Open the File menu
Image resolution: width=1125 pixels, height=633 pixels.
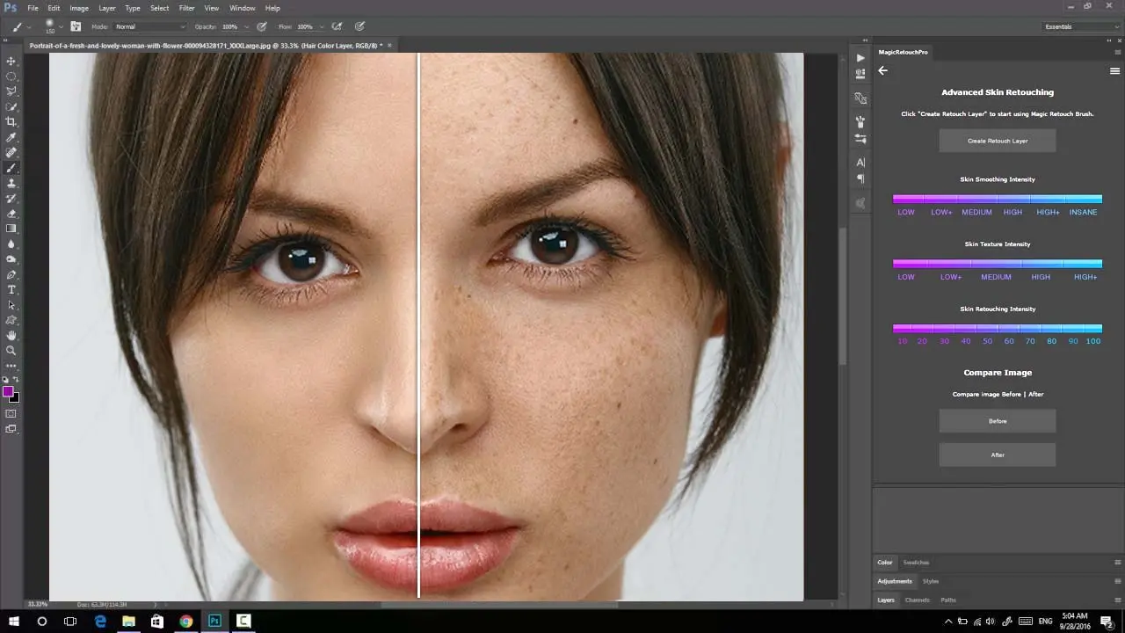pos(33,8)
